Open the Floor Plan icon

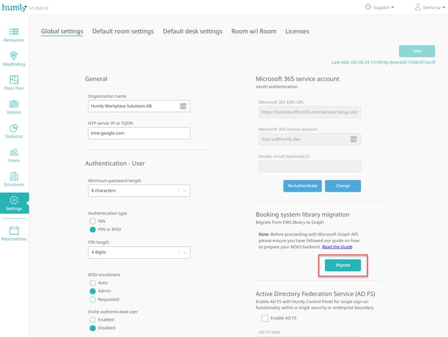(14, 80)
